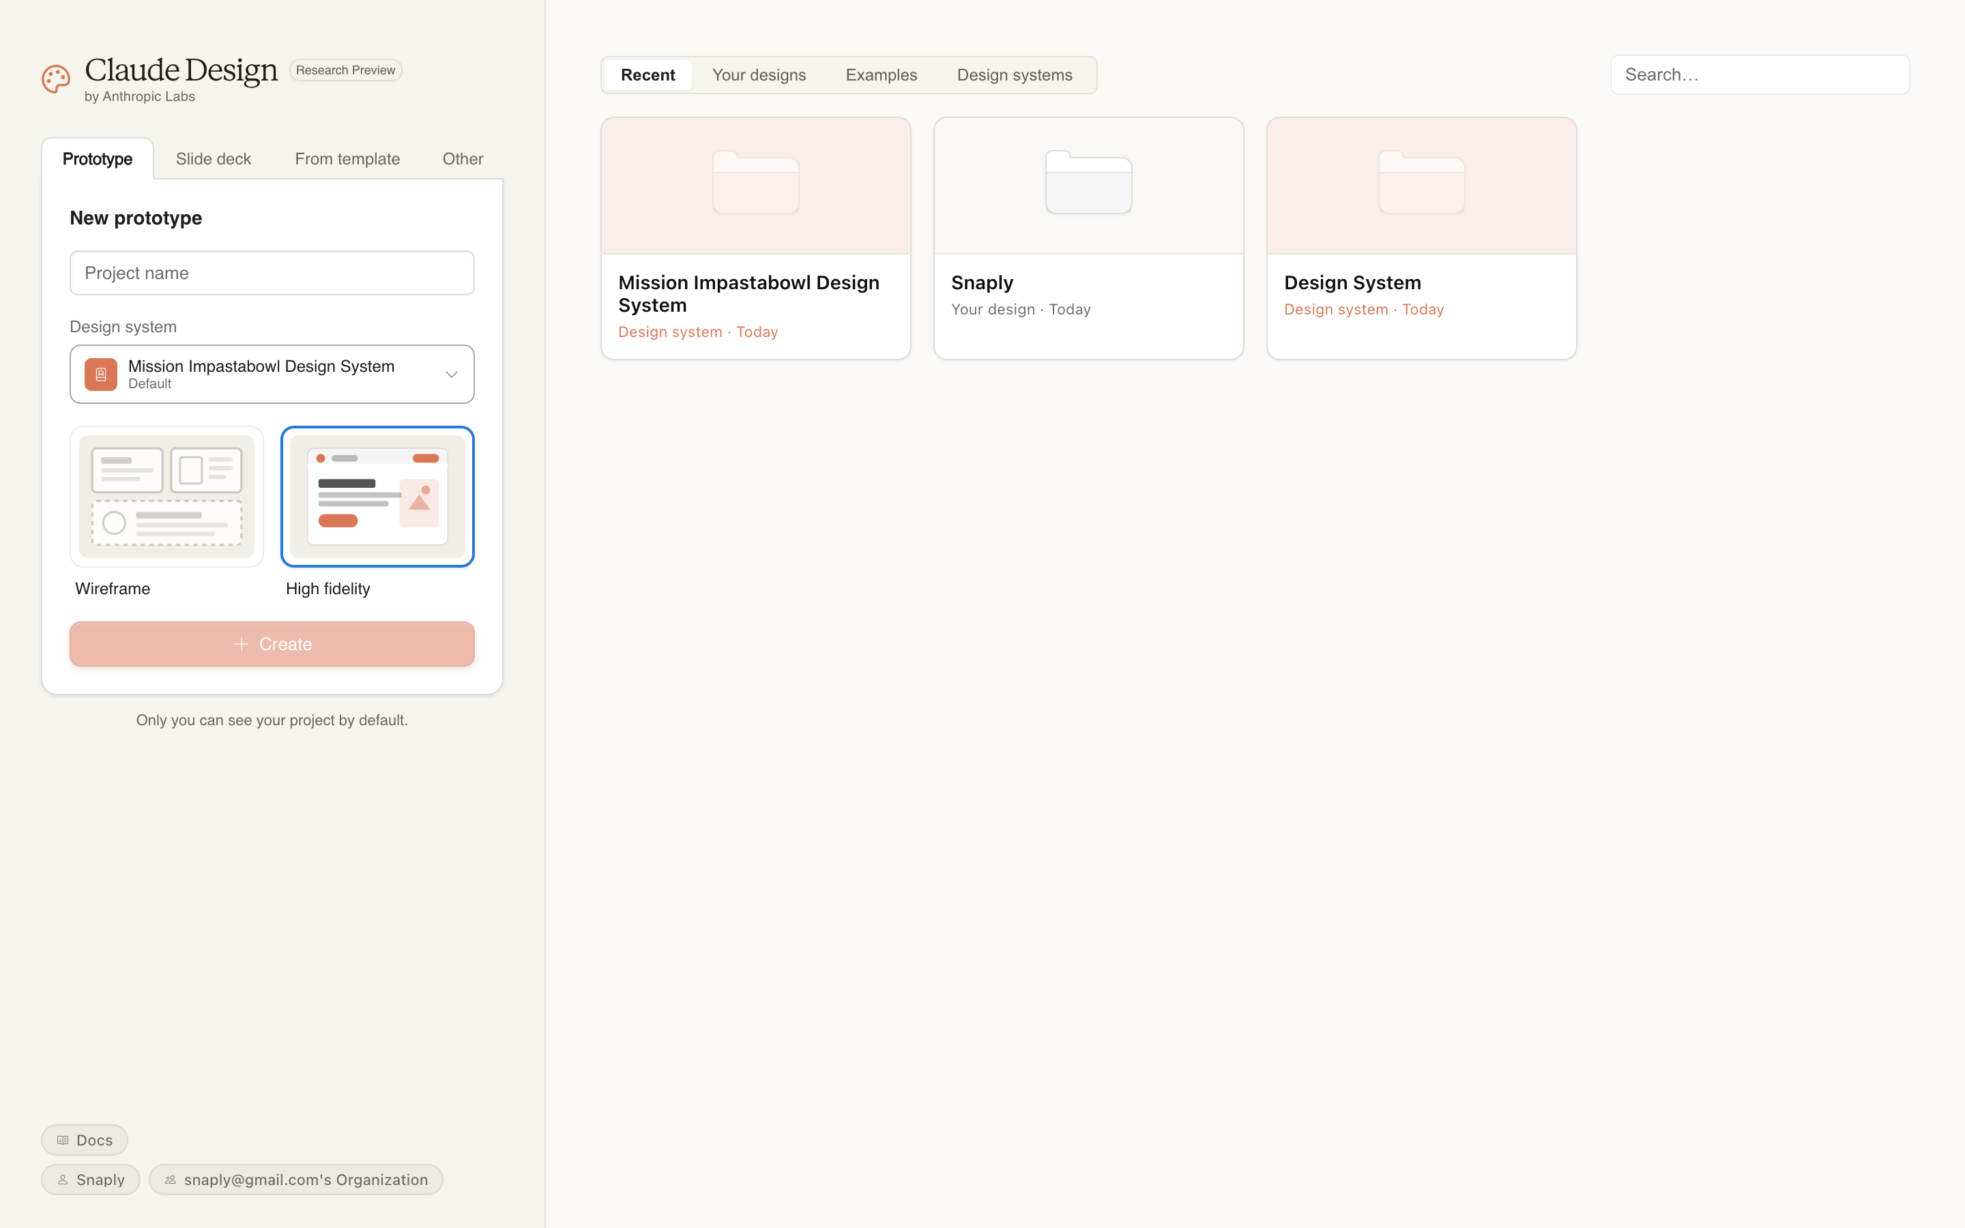Open the Mission Impastabowl Design System card title

748,294
